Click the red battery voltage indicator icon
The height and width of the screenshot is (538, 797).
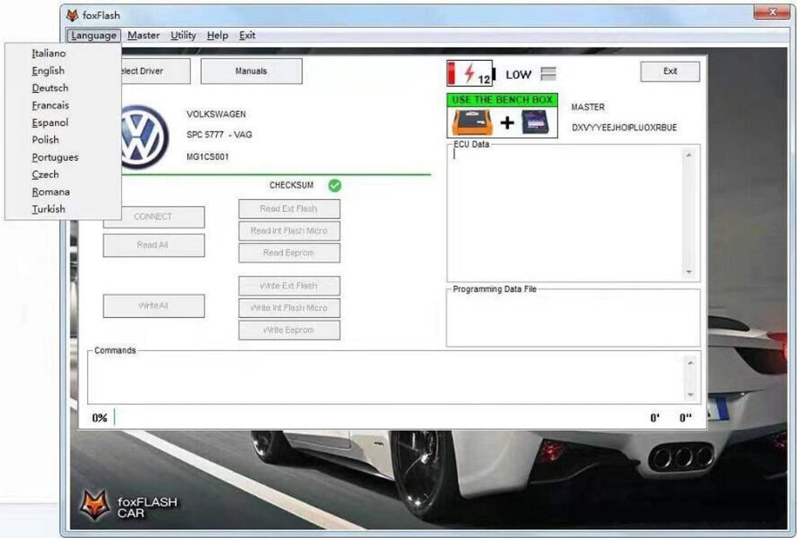tap(470, 74)
